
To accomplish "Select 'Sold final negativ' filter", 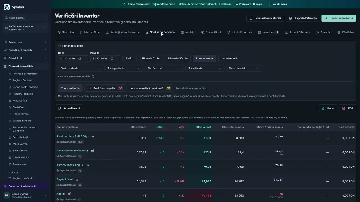I will pyautogui.click(x=105, y=88).
